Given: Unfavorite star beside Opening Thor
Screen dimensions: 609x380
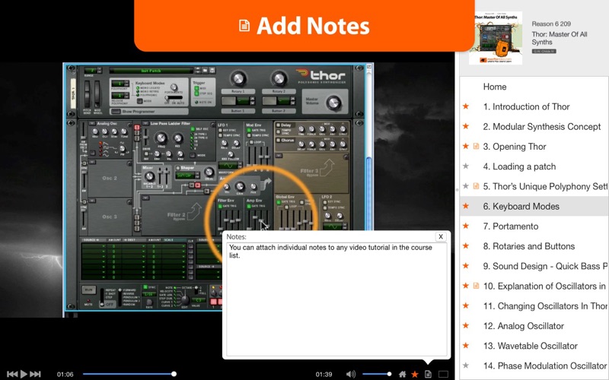Looking at the screenshot, I should [466, 146].
